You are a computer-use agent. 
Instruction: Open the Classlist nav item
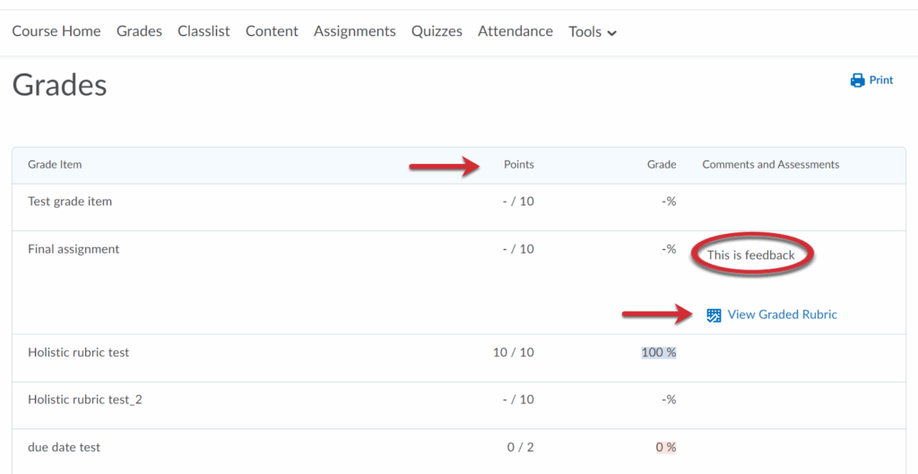click(x=204, y=31)
